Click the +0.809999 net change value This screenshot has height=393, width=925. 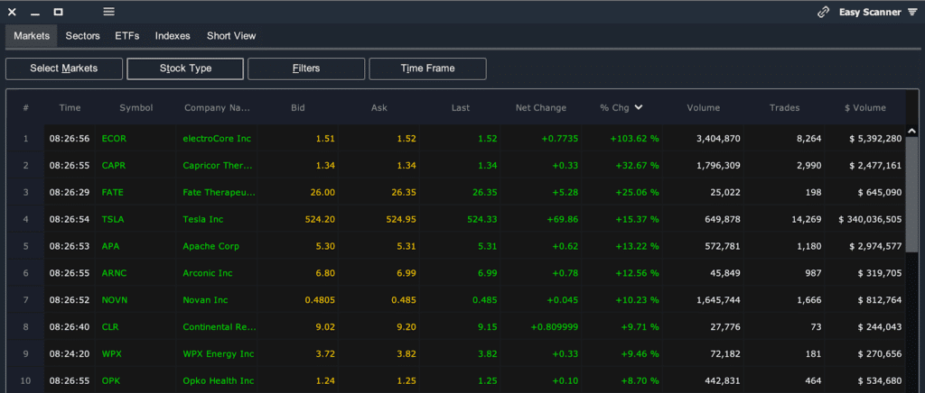click(x=555, y=326)
